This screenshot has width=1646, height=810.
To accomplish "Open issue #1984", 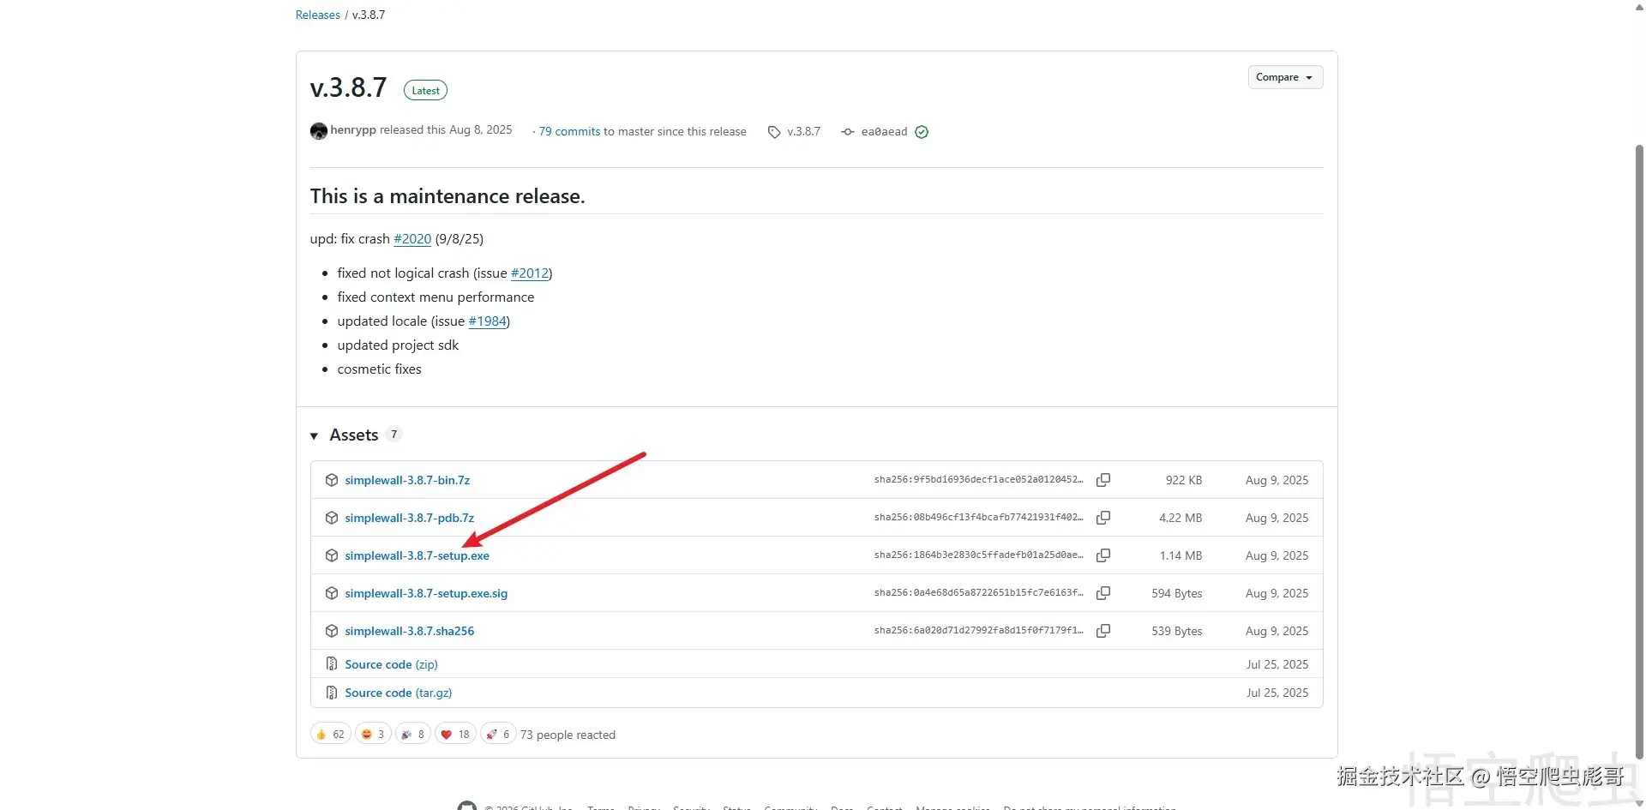I will coord(488,321).
